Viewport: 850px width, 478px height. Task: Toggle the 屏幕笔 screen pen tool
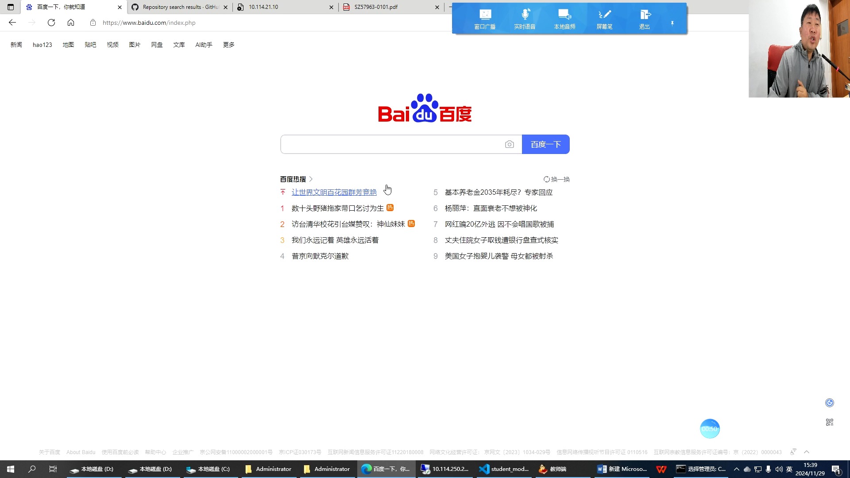pyautogui.click(x=604, y=18)
